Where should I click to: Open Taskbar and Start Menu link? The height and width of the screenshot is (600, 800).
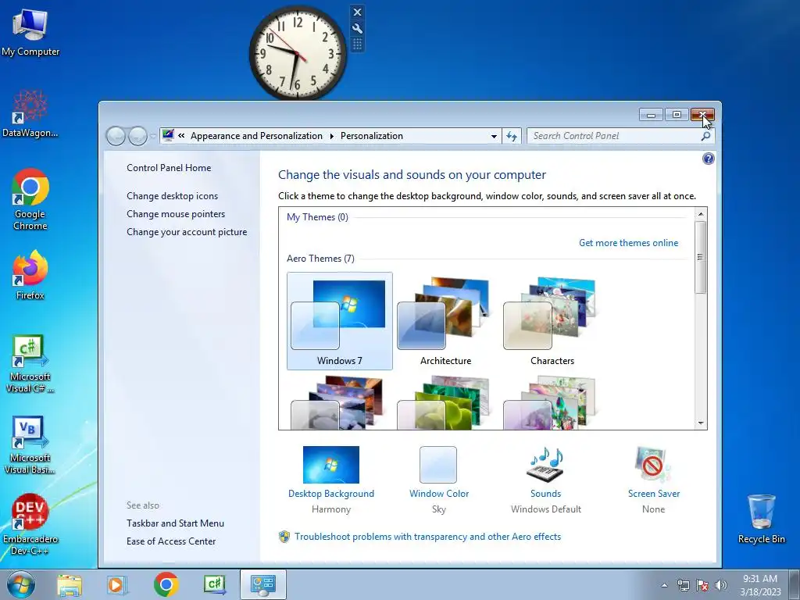[x=176, y=523]
